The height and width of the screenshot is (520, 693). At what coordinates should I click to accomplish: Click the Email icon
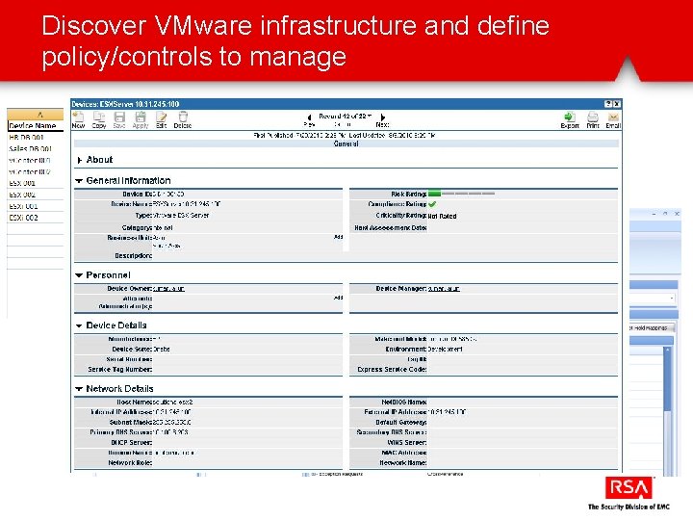(613, 117)
